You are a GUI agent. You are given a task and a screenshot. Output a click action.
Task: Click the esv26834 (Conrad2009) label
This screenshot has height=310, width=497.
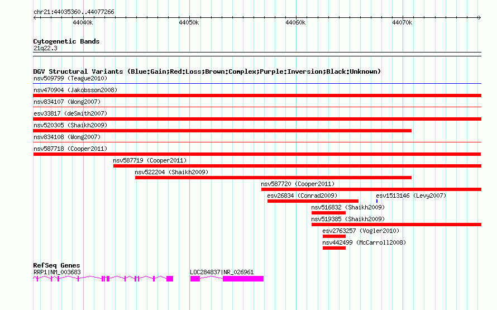coord(302,195)
